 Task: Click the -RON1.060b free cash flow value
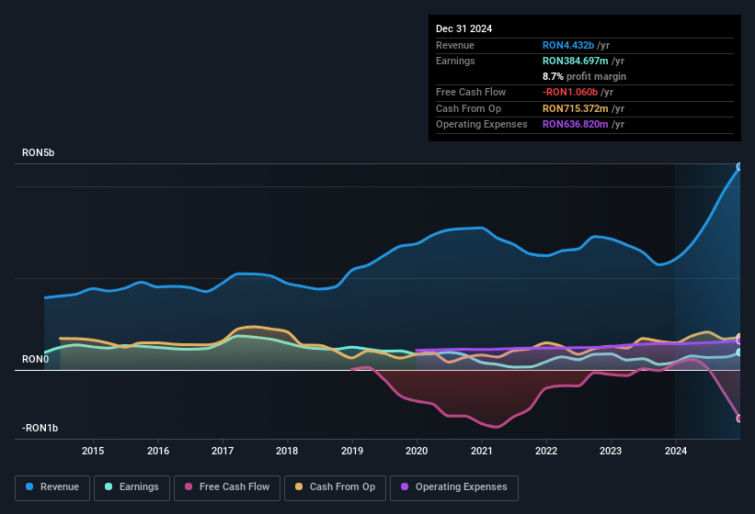click(570, 92)
